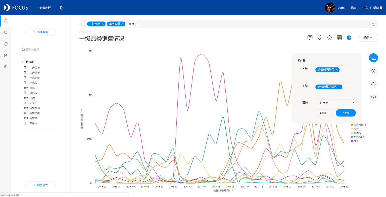Click the admin username
The height and width of the screenshot is (197, 386).
[x=342, y=8]
